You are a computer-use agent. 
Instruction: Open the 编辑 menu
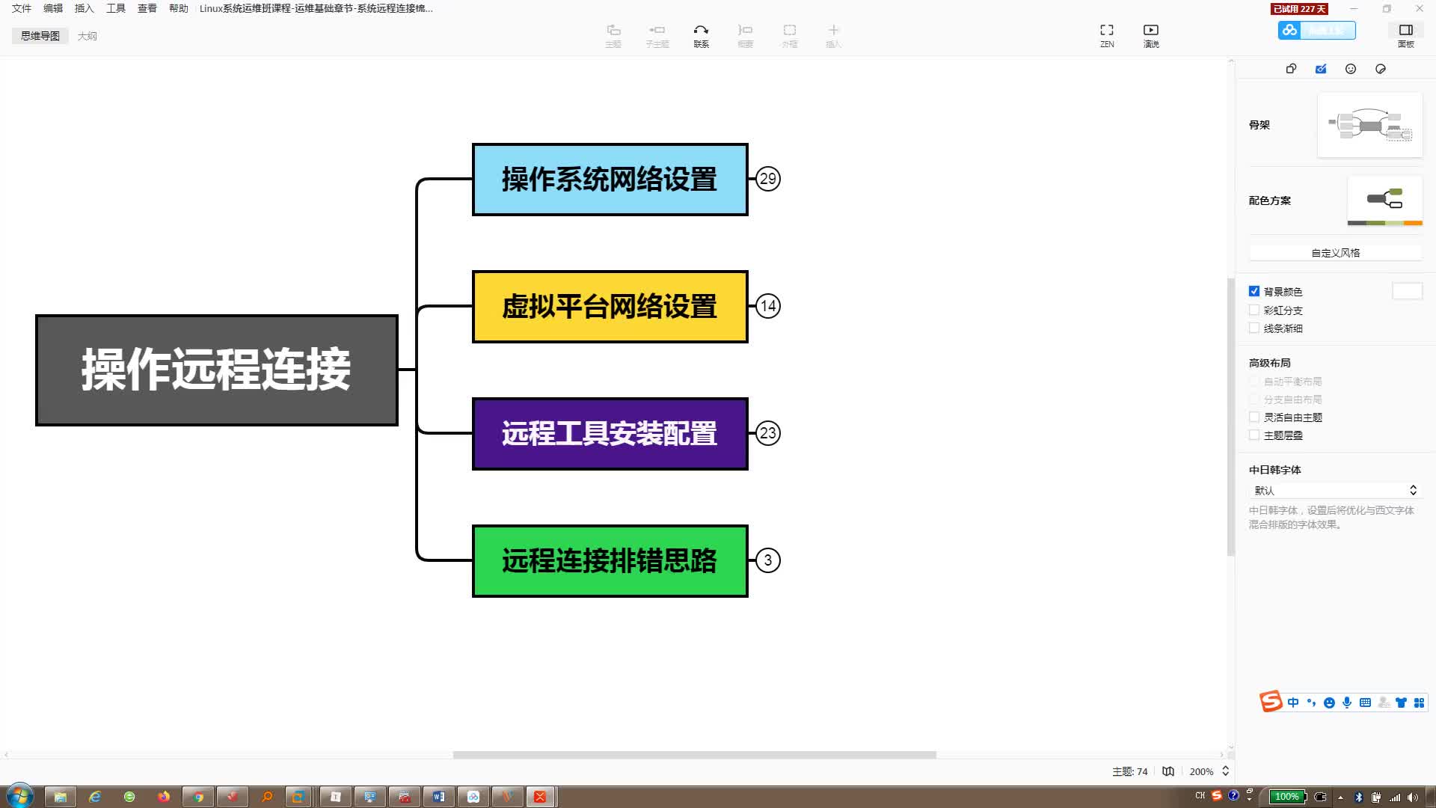click(53, 8)
